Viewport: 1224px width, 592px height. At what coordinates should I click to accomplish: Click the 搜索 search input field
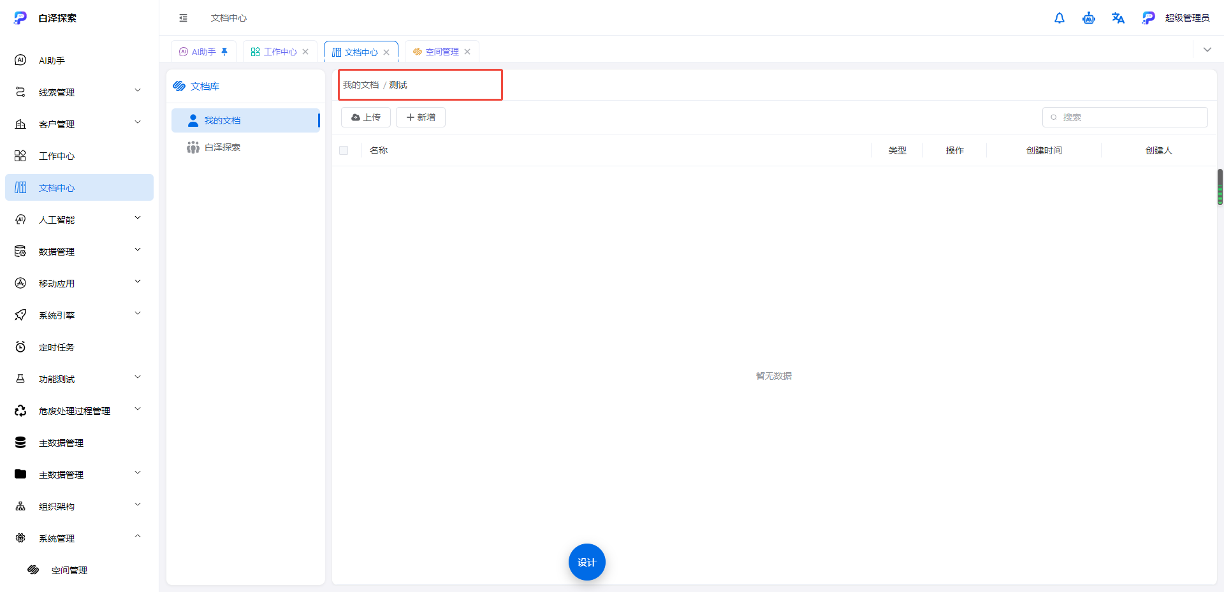point(1125,117)
